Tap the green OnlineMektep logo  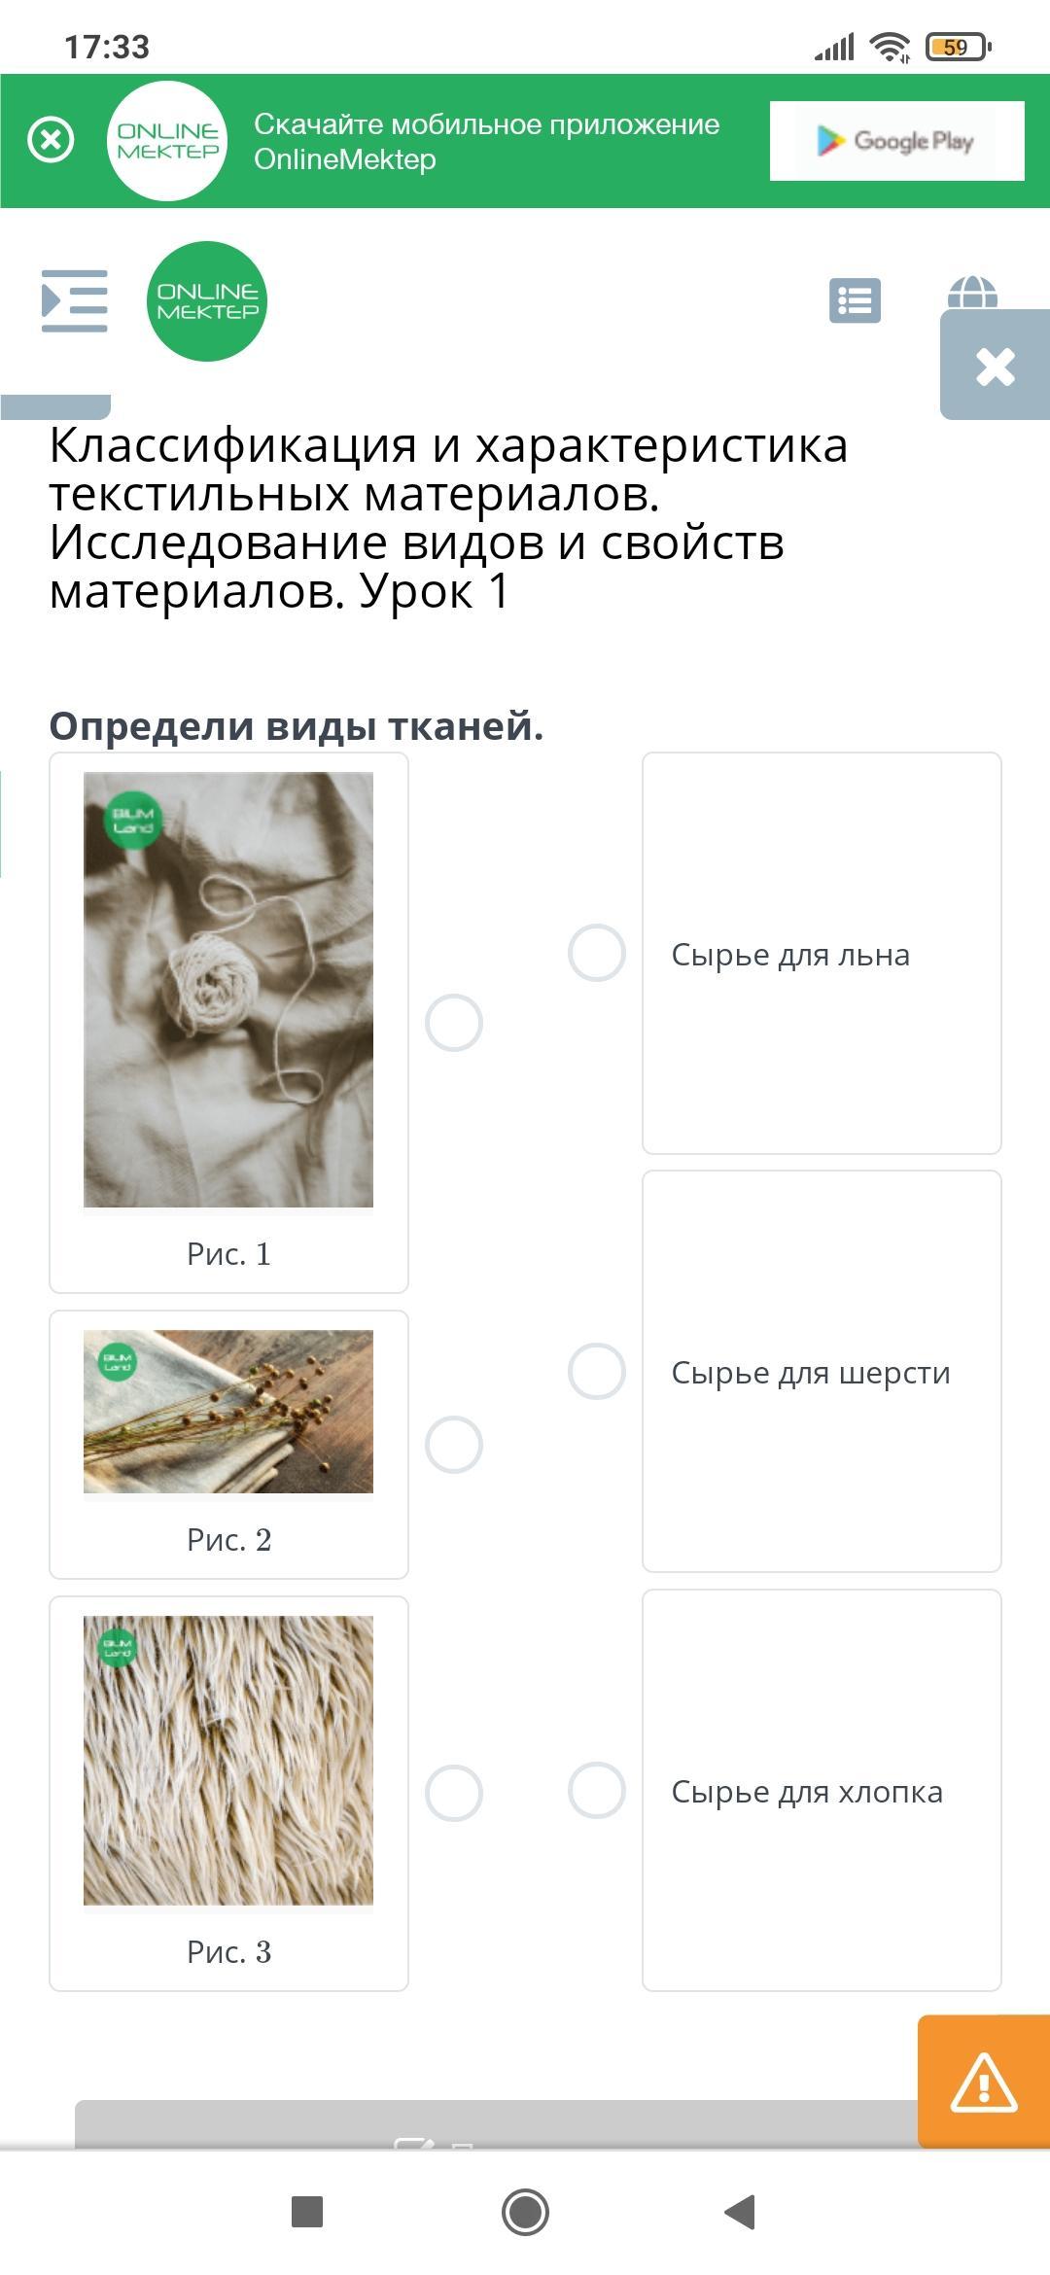[207, 301]
